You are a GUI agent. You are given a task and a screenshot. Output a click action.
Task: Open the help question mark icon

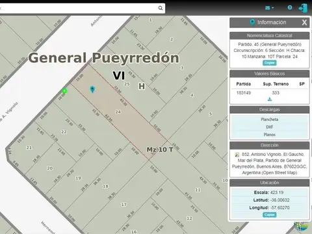tap(290, 8)
